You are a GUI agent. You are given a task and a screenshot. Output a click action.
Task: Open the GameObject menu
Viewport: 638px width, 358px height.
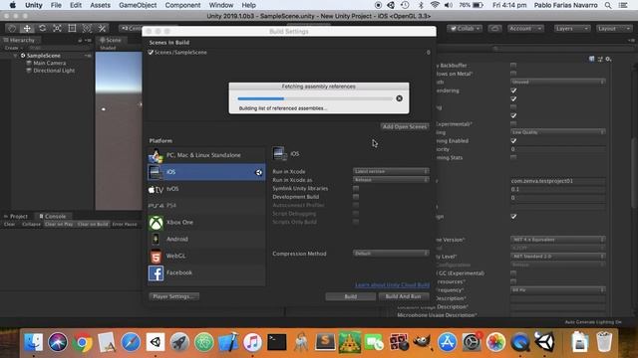click(138, 5)
